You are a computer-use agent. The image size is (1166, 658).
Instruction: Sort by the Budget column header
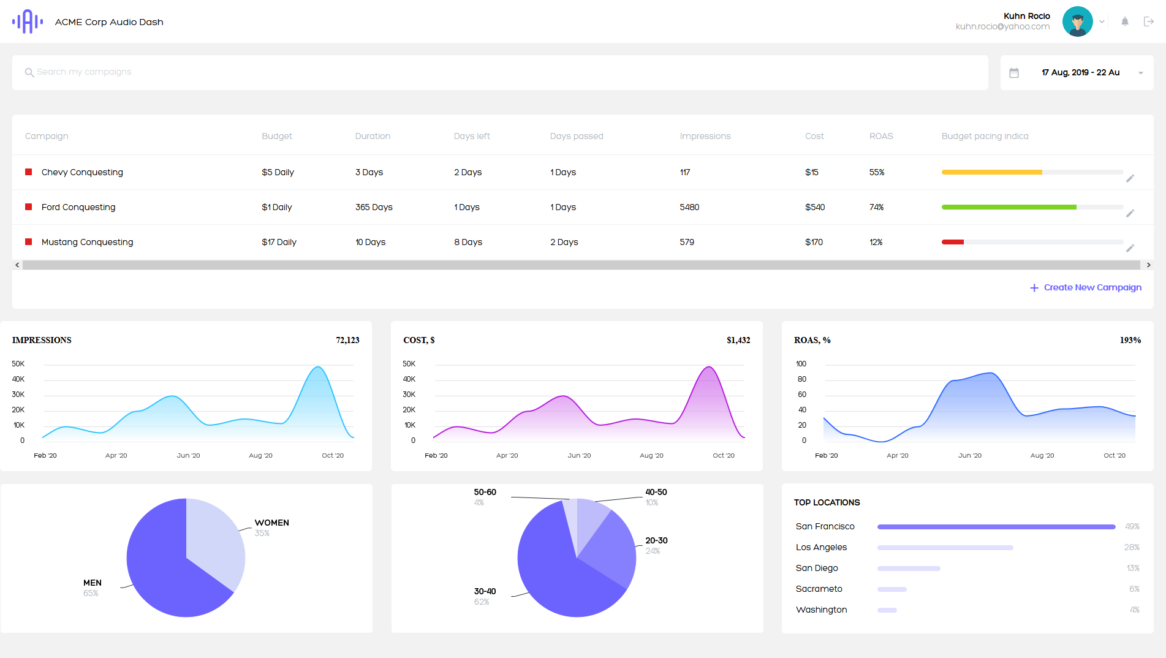276,136
